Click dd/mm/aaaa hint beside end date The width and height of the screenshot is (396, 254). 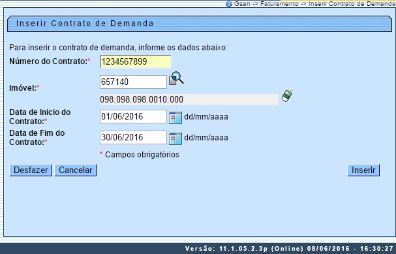point(206,138)
